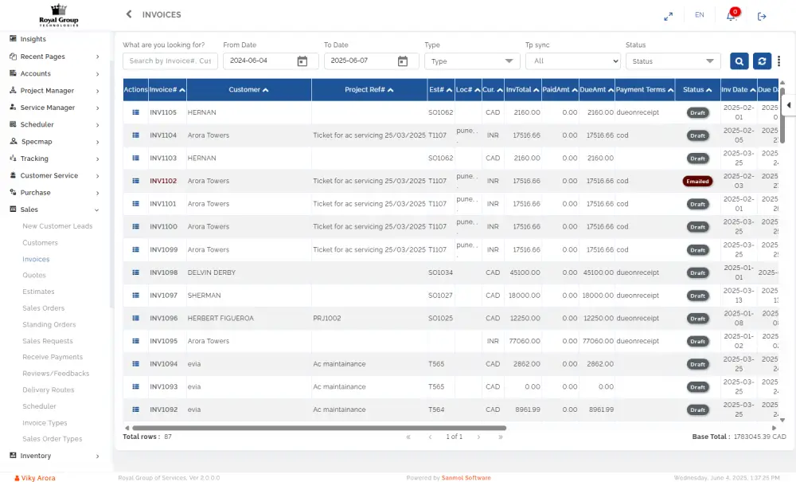
Task: Open actions menu icon for INV1105 row
Action: 135,112
